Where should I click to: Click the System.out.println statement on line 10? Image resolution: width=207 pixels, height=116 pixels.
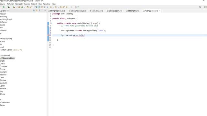(72, 35)
